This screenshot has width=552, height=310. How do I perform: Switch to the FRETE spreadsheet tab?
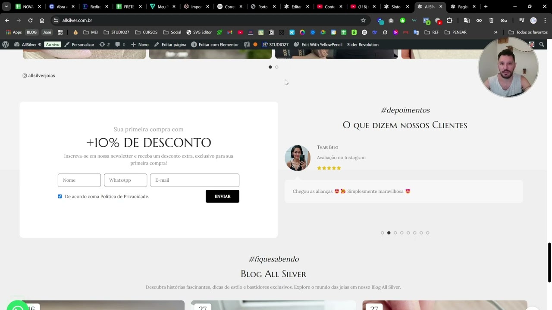pos(129,6)
